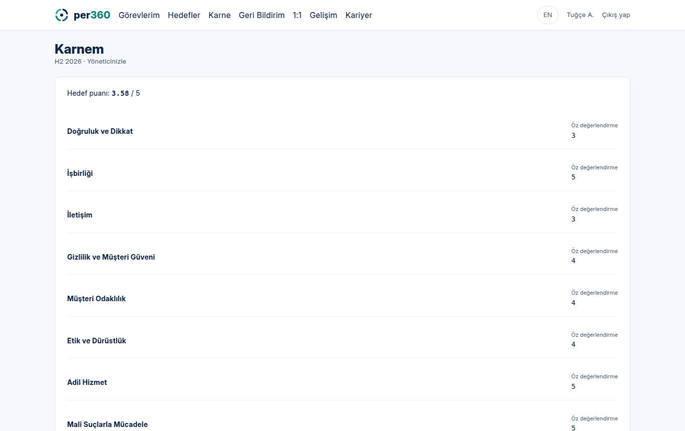This screenshot has height=431, width=685.
Task: Click the Karnem page heading
Action: click(79, 49)
